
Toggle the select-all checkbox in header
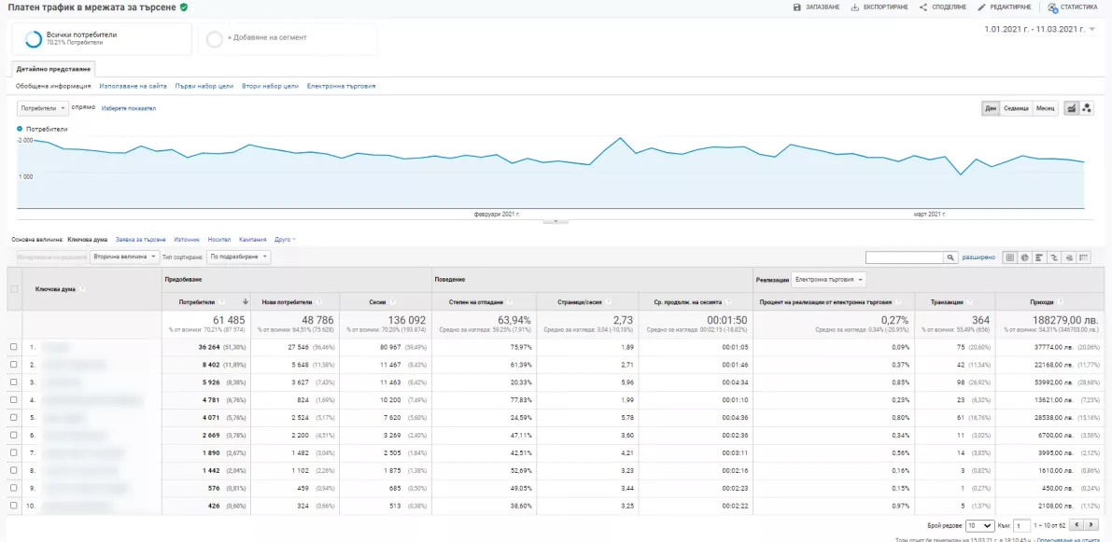click(13, 288)
